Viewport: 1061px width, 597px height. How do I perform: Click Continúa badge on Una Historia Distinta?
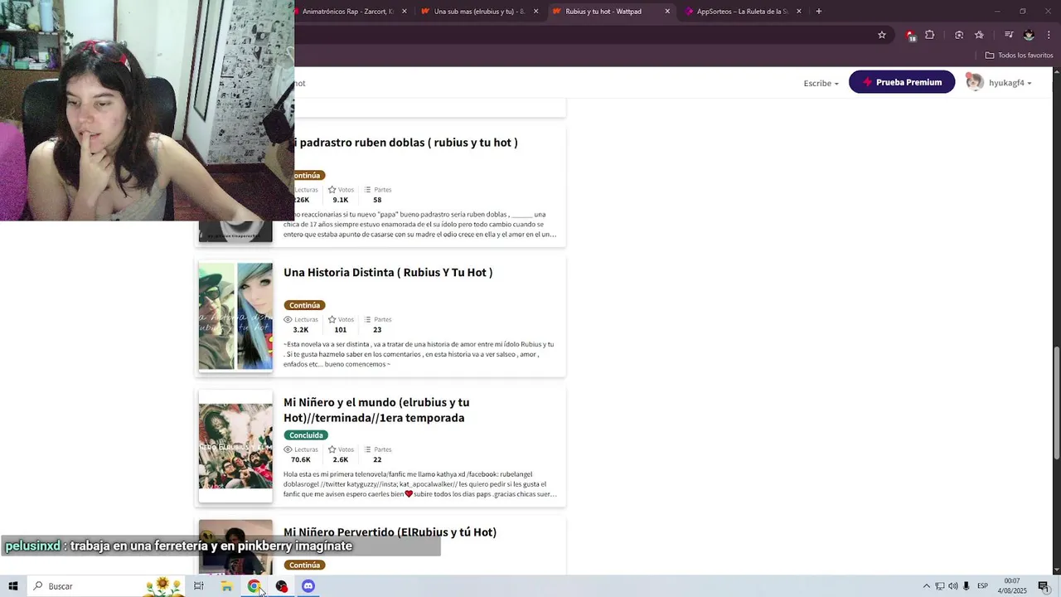(304, 305)
